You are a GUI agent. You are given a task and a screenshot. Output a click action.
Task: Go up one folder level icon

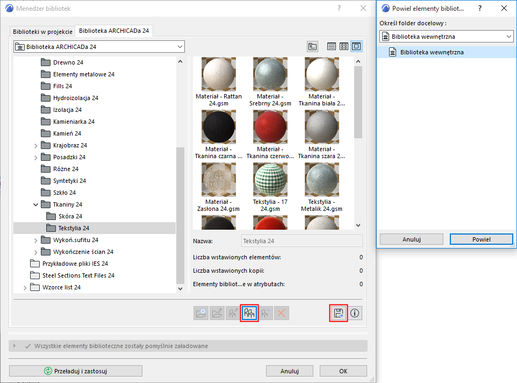tap(312, 46)
